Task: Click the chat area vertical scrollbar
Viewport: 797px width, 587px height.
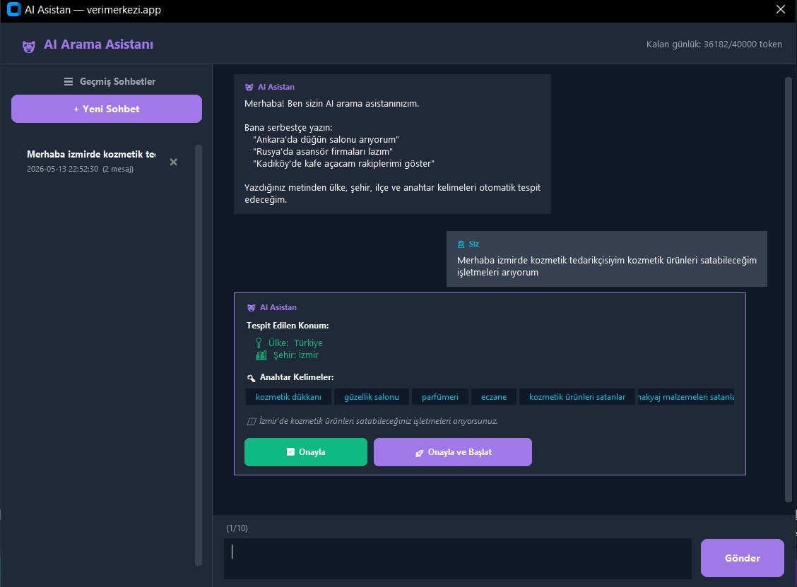Action: 789,289
